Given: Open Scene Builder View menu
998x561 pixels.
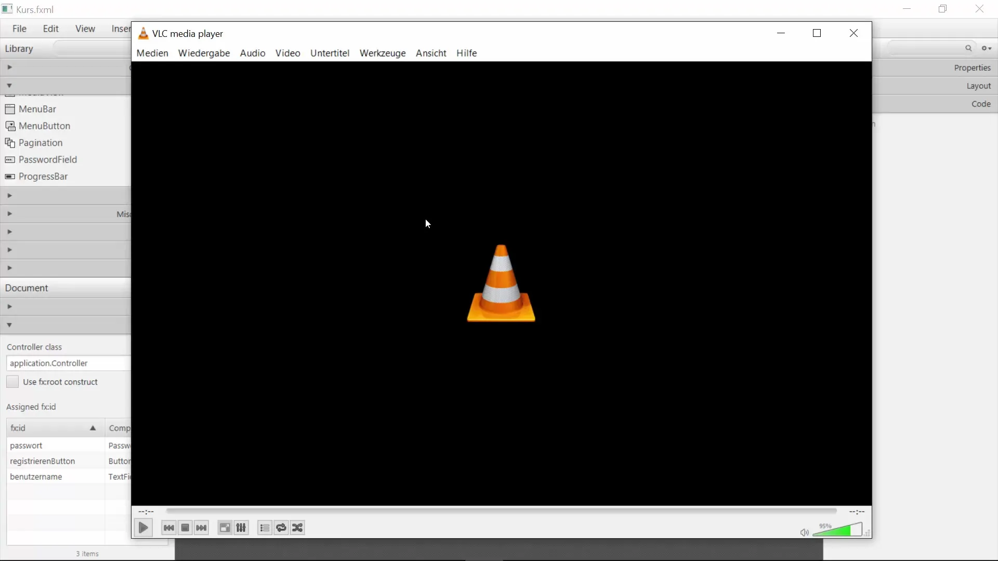Looking at the screenshot, I should 85,29.
